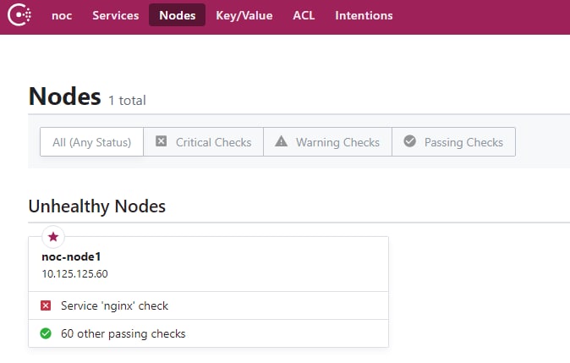Click the '1 total' node count

click(x=127, y=101)
